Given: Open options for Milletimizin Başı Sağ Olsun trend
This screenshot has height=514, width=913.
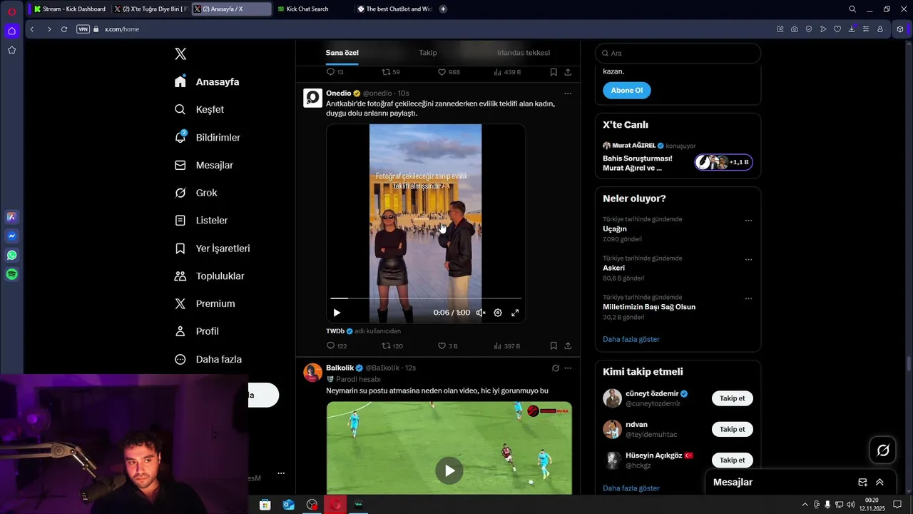Looking at the screenshot, I should tap(748, 299).
